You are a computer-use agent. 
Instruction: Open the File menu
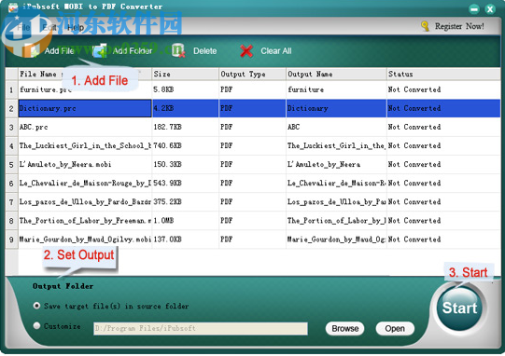23,28
